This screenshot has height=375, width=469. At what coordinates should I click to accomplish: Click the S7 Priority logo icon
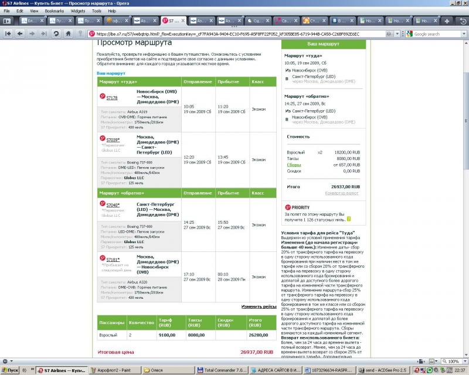tap(288, 207)
